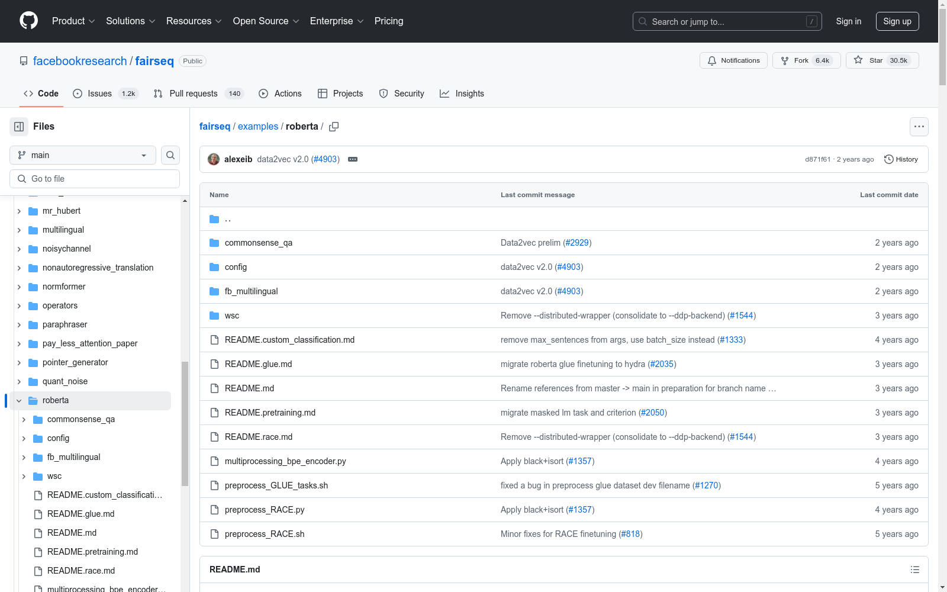Image resolution: width=947 pixels, height=592 pixels.
Task: Click the repository icon beside facebookresearch
Action: click(24, 61)
